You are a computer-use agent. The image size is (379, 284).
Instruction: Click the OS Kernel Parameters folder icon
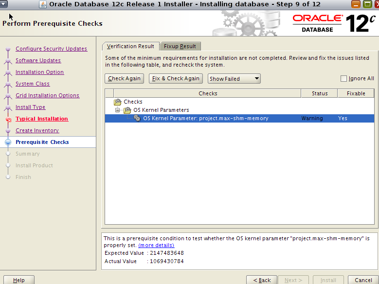pyautogui.click(x=127, y=110)
